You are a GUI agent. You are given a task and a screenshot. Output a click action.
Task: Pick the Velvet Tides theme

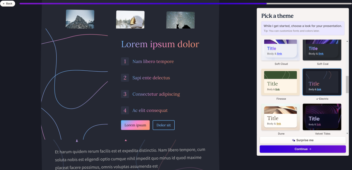[322, 117]
